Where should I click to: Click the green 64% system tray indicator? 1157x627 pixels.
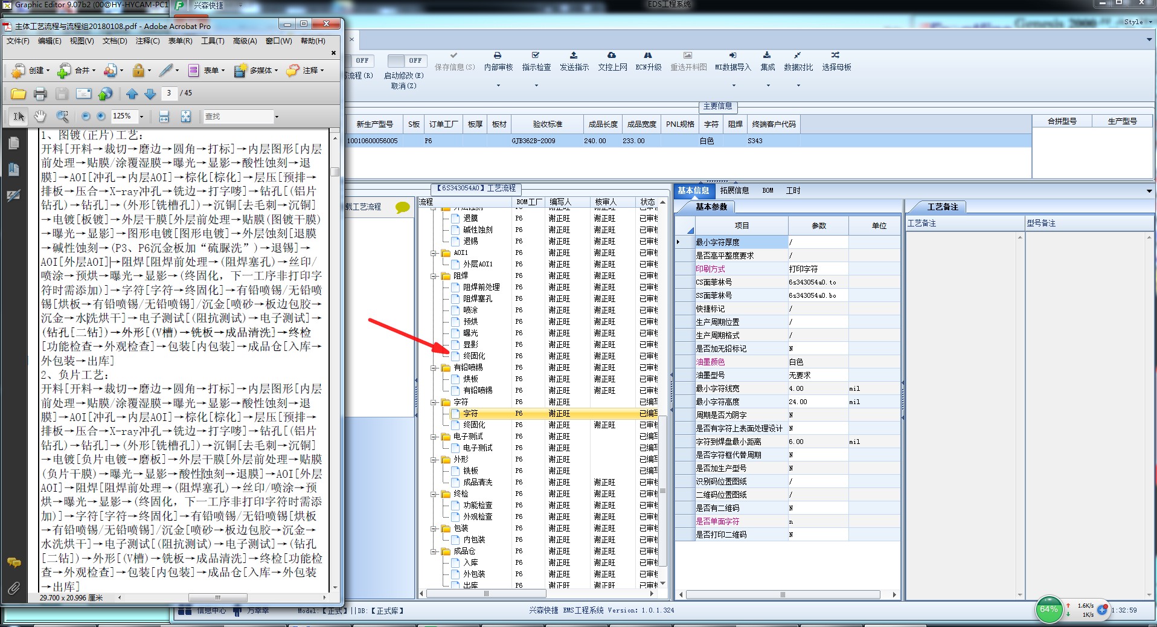pos(1049,610)
